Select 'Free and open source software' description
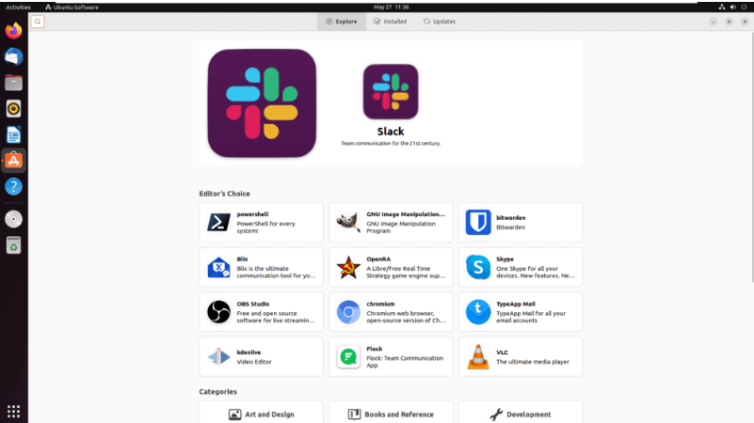Viewport: 754px width, 423px height. tap(276, 317)
